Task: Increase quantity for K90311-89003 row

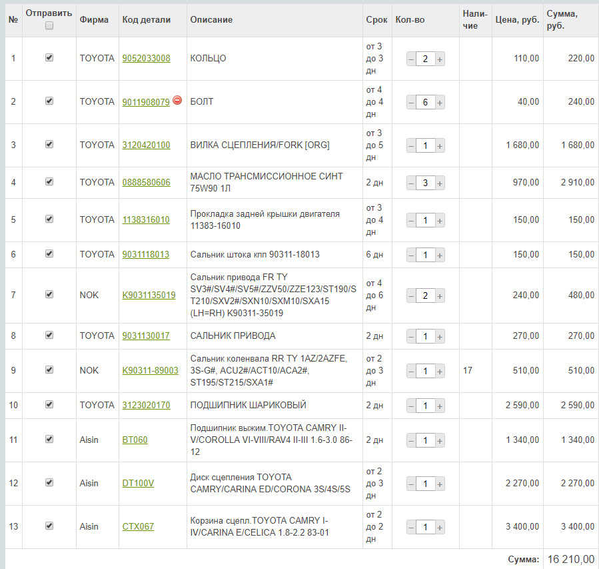Action: [x=440, y=372]
